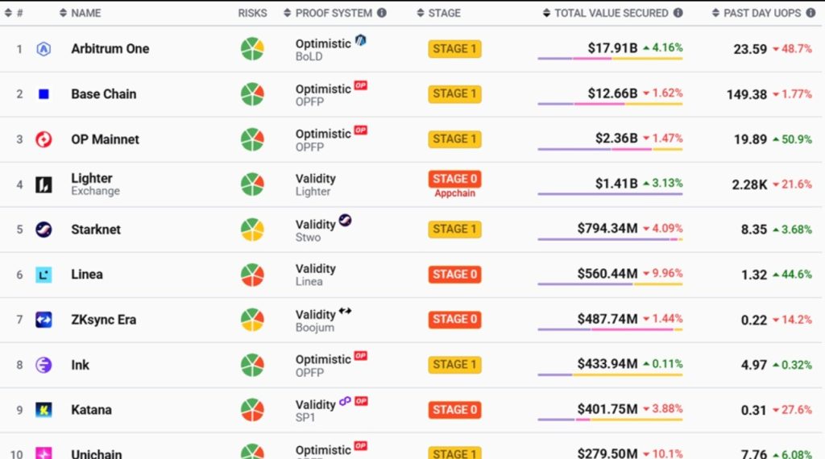The width and height of the screenshot is (825, 459).
Task: Click the Base Chain blue square icon
Action: click(44, 94)
